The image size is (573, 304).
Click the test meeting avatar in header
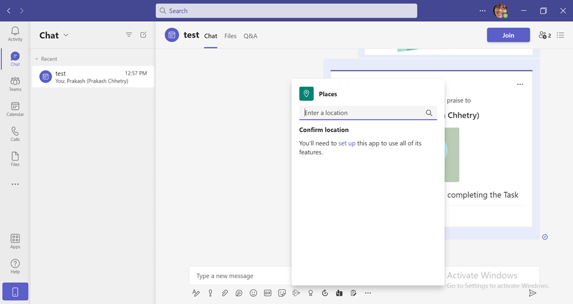pos(172,35)
